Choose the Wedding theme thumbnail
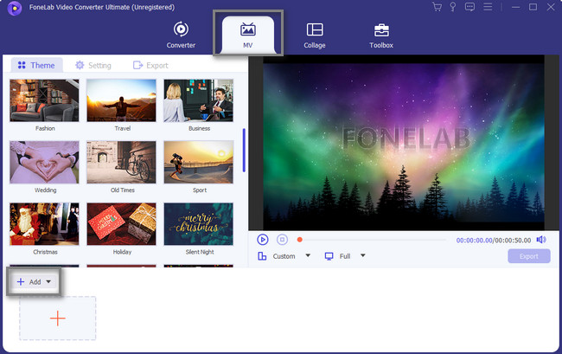Image resolution: width=562 pixels, height=354 pixels. (44, 162)
